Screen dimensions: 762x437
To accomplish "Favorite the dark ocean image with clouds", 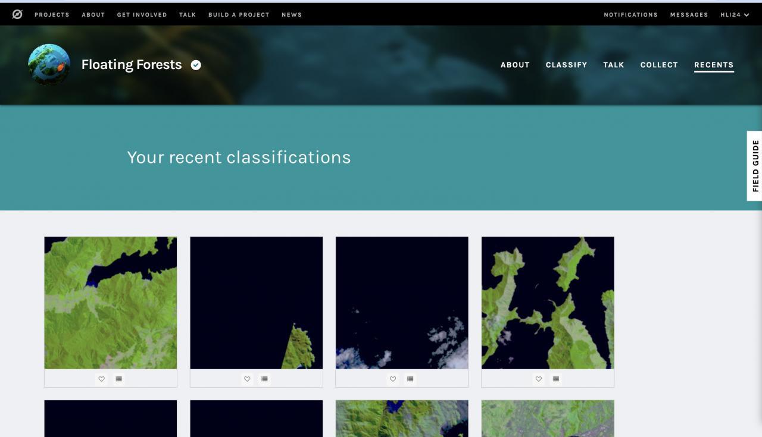I will (393, 379).
